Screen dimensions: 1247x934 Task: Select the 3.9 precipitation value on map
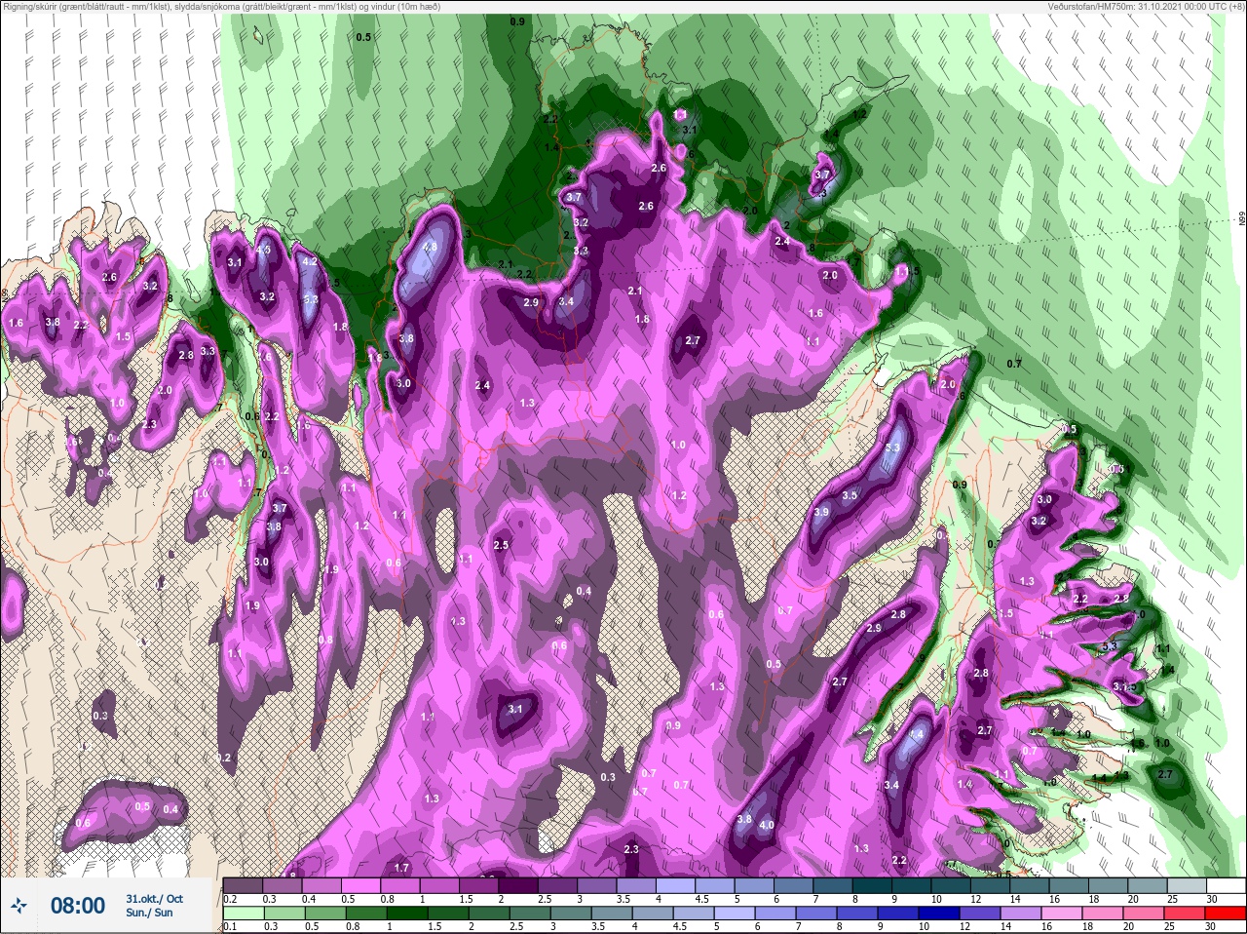click(821, 512)
